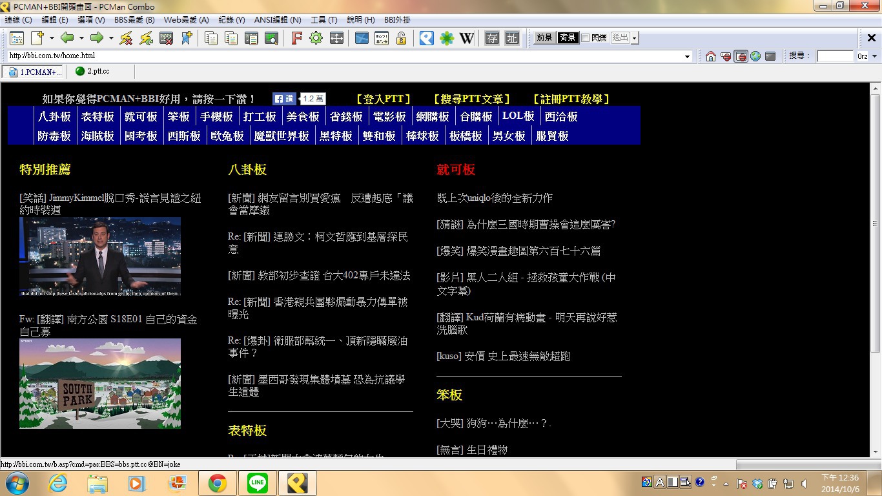Image resolution: width=882 pixels, height=496 pixels.
Task: Toggle the pressed popup-block icon button
Action: point(741,56)
